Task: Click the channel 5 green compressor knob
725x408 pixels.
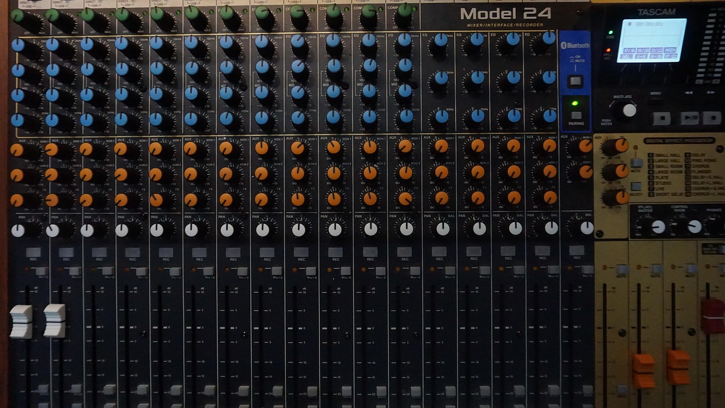Action: point(157,14)
